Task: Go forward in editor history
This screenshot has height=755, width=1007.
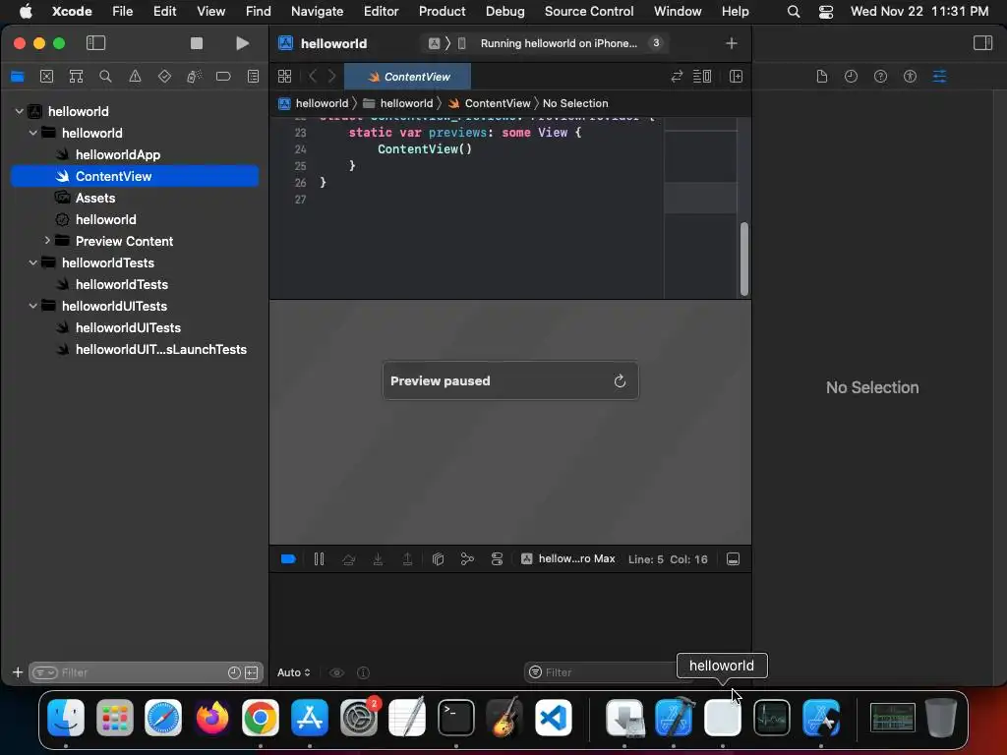Action: tap(332, 77)
